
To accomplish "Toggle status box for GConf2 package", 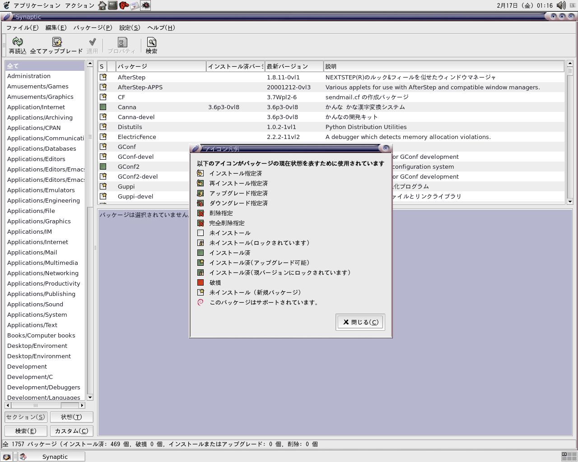I will [x=103, y=166].
